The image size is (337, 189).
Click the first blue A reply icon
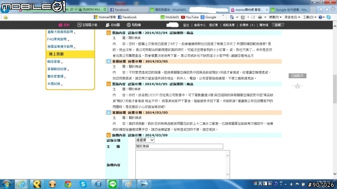[108, 61]
